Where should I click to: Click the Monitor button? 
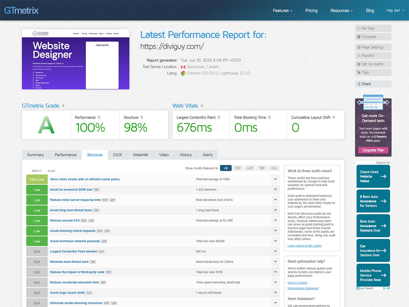[373, 56]
